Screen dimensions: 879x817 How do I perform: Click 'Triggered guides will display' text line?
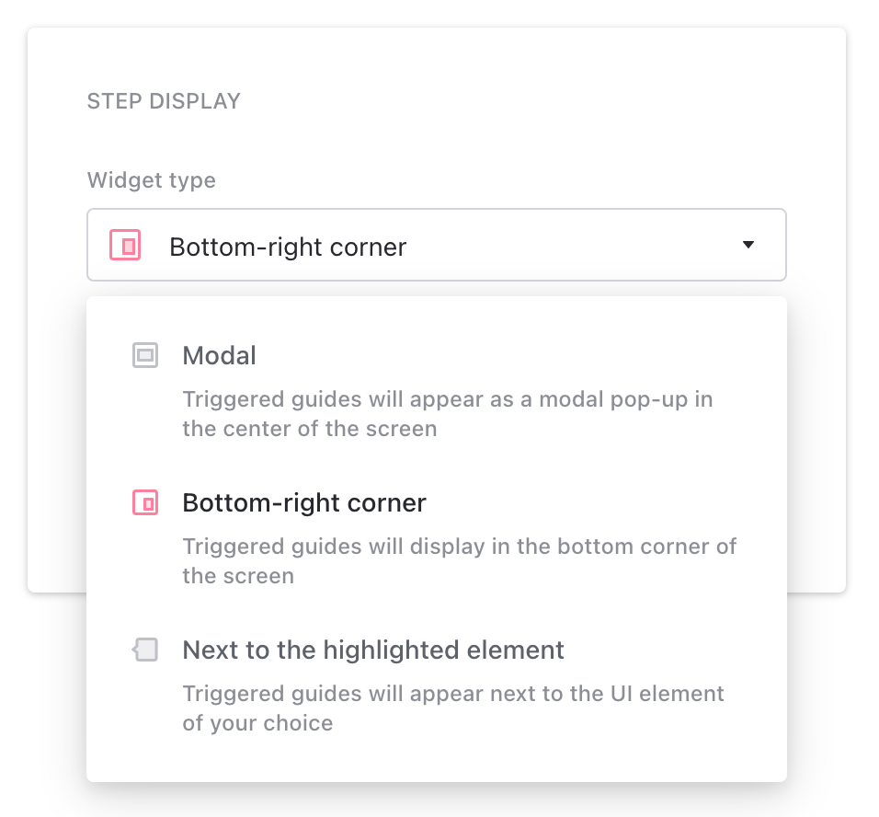(459, 547)
